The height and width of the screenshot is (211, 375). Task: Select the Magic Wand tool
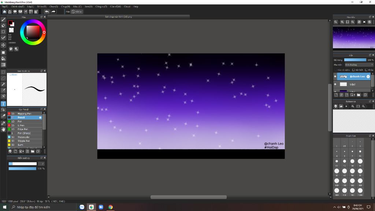[x=3, y=84]
